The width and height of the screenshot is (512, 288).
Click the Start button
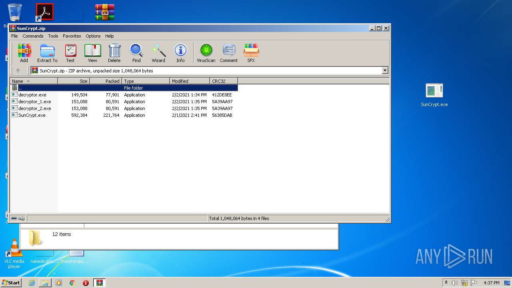[11, 283]
